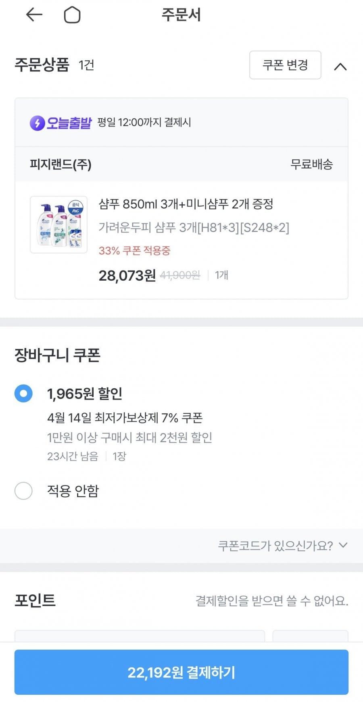Tap the product title 샴푸 850ml 3개+미니샴푸
Viewport: 363px width, 702px height.
(186, 204)
